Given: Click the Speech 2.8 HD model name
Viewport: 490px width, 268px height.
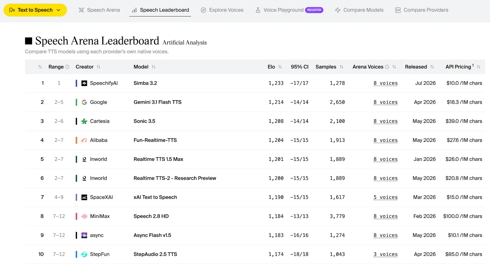Looking at the screenshot, I should click(151, 216).
